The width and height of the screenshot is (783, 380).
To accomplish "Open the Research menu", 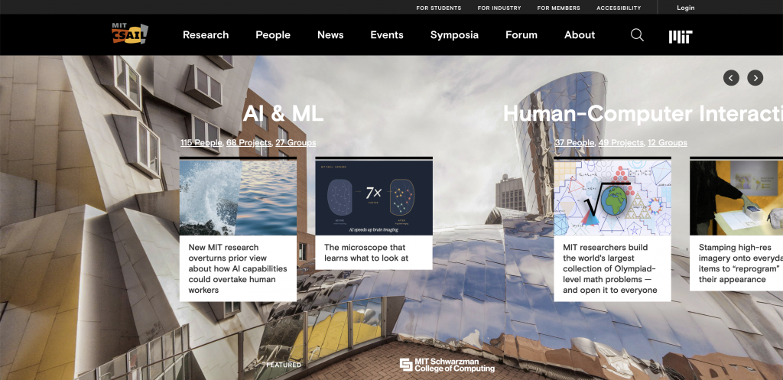I will click(x=206, y=35).
